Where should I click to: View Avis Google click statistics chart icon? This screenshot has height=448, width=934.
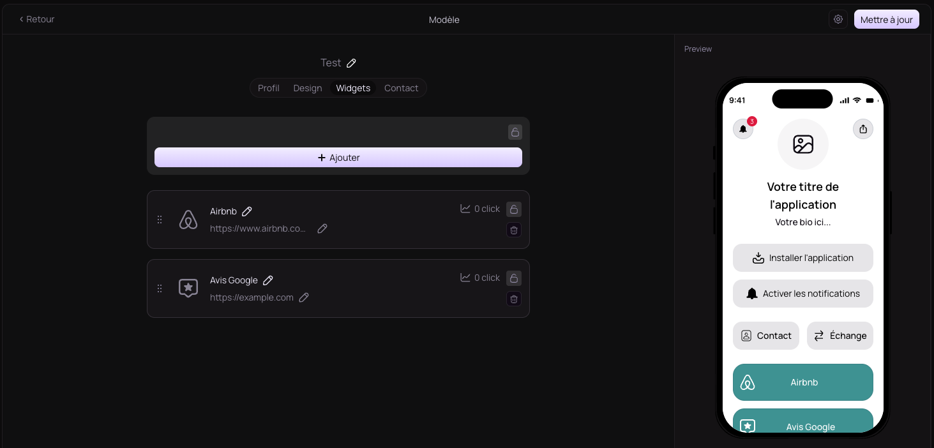(465, 278)
